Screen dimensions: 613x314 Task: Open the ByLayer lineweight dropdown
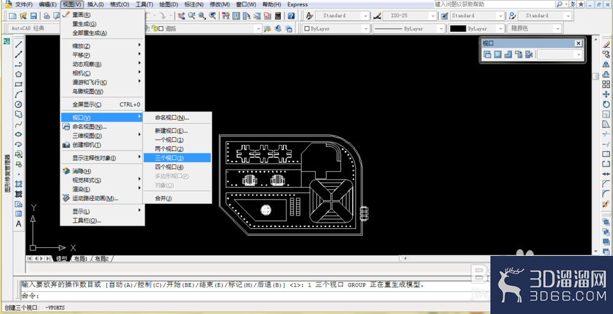pos(476,29)
